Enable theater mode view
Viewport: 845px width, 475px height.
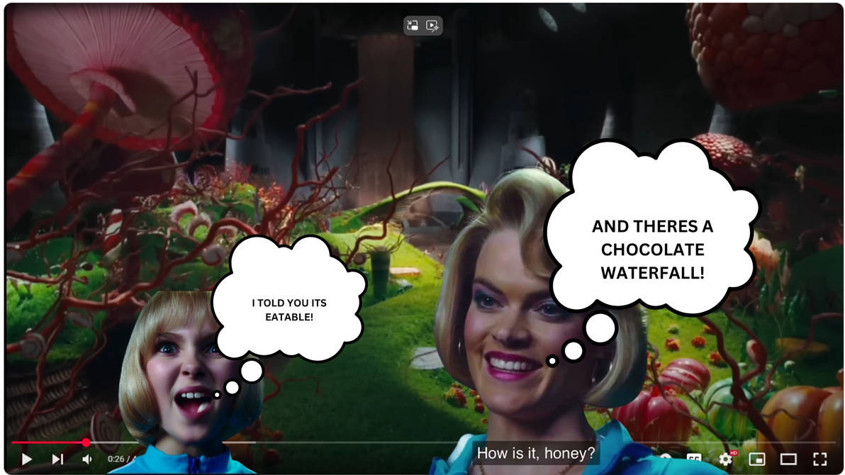click(788, 459)
